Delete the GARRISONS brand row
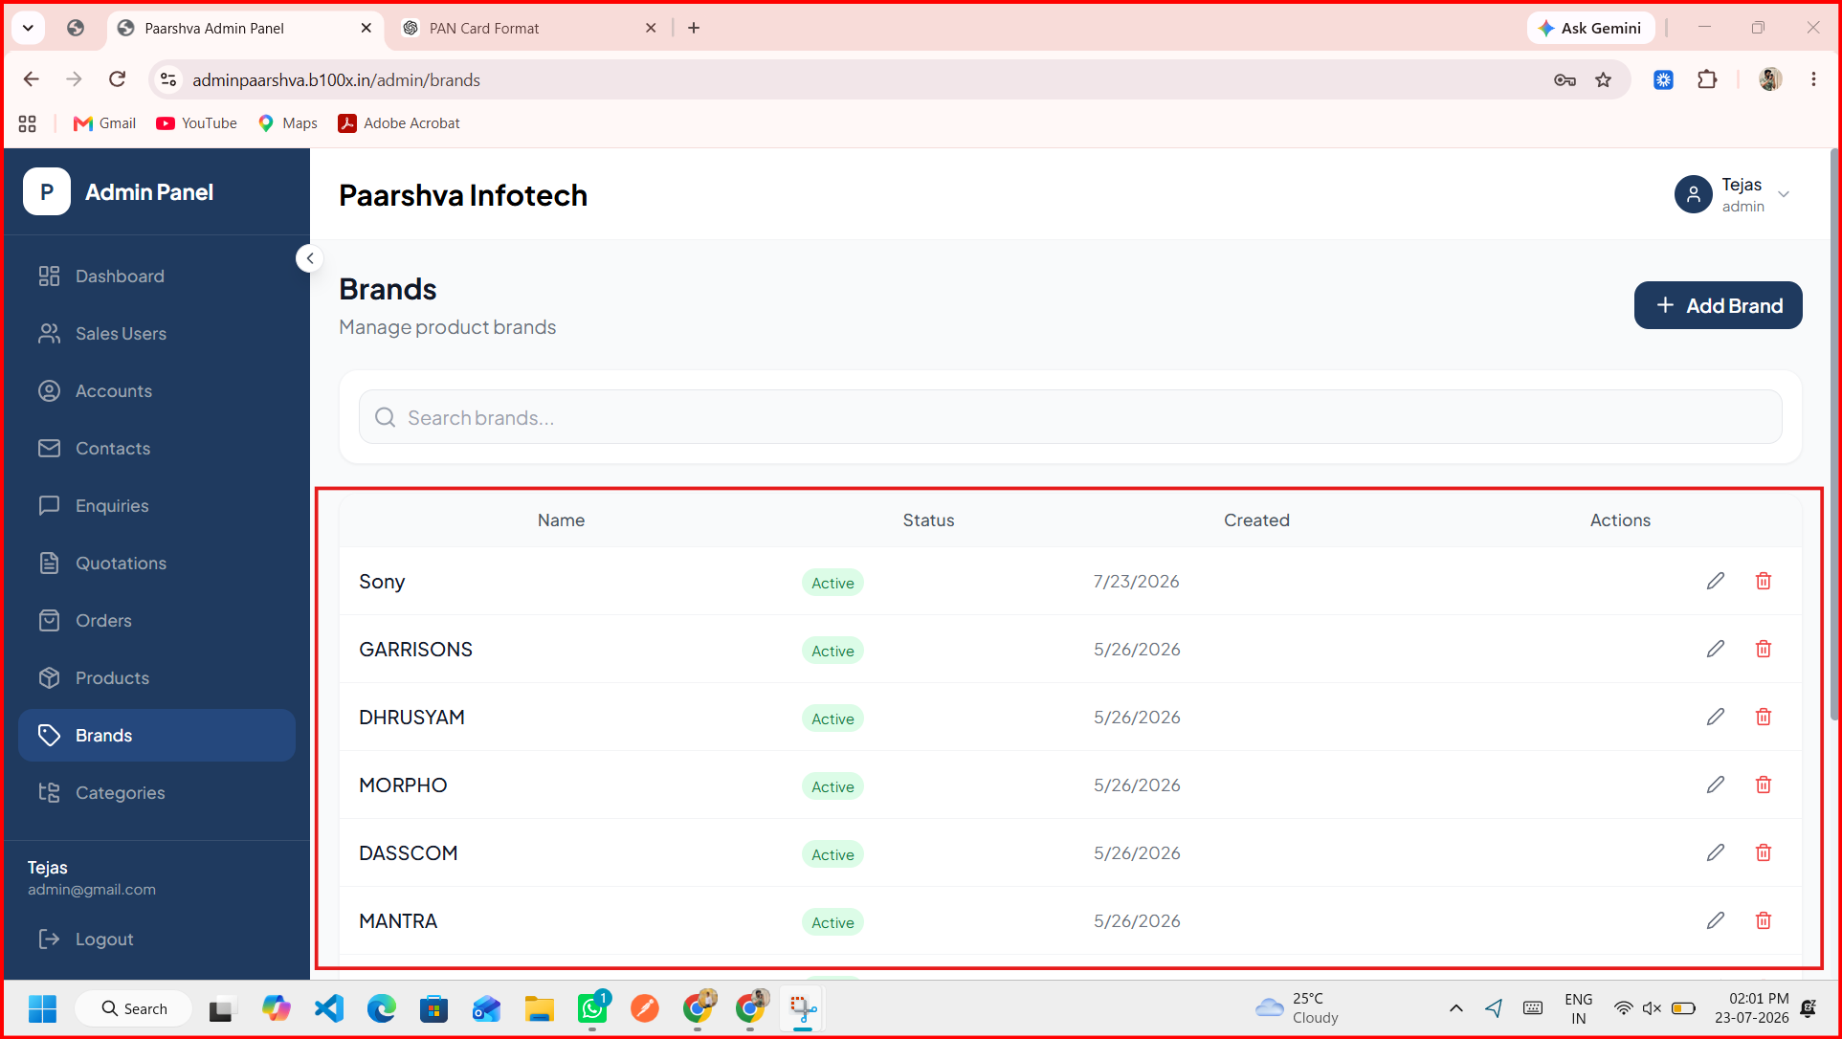 [x=1763, y=649]
